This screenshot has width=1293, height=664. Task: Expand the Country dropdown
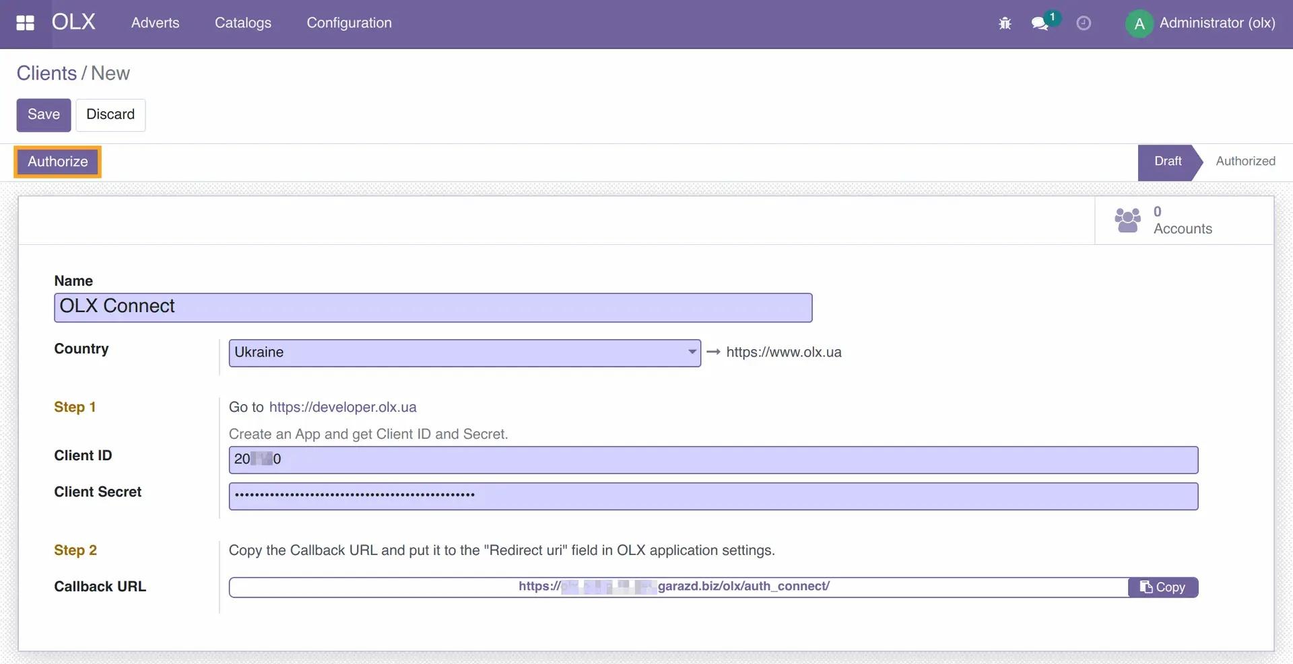[692, 352]
